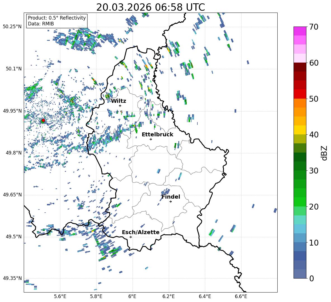The image size is (331, 302).
Task: Select the Esch/Alzette city label
Action: click(x=141, y=232)
